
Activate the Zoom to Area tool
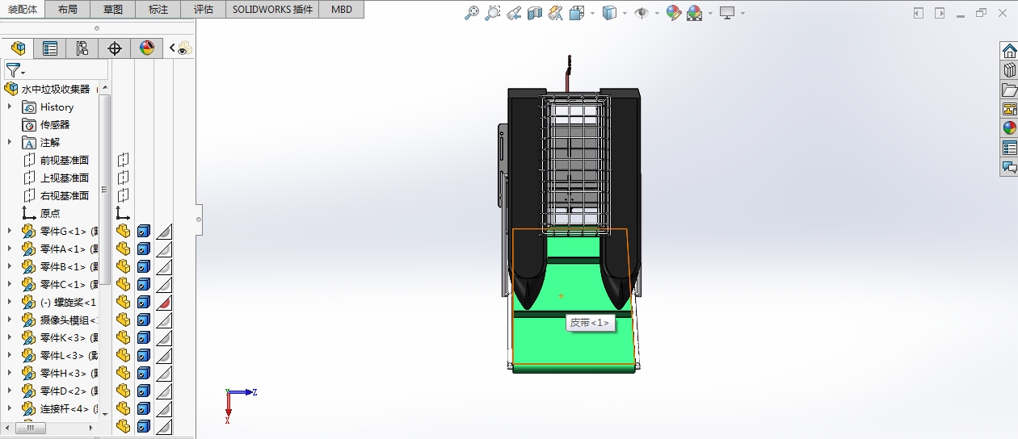click(492, 13)
